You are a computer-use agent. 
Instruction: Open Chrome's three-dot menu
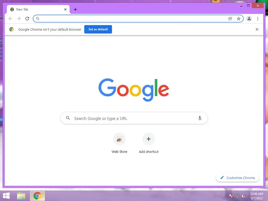258,19
